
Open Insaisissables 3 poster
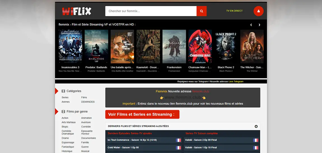pyautogui.click(x=70, y=47)
